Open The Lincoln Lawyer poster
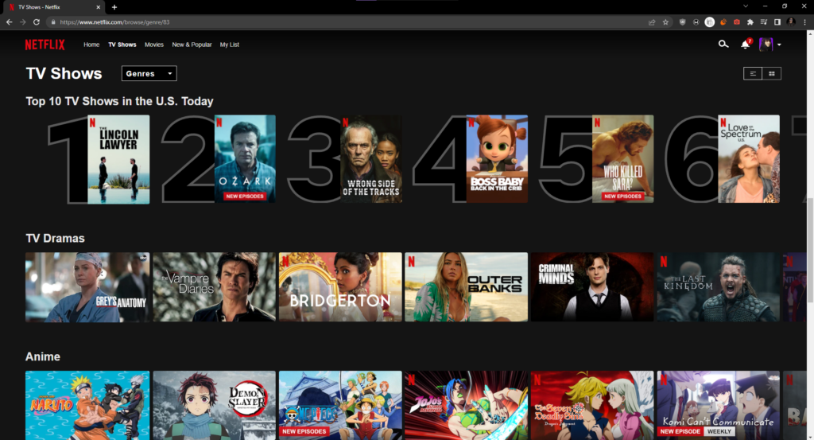This screenshot has width=814, height=440. click(x=118, y=159)
